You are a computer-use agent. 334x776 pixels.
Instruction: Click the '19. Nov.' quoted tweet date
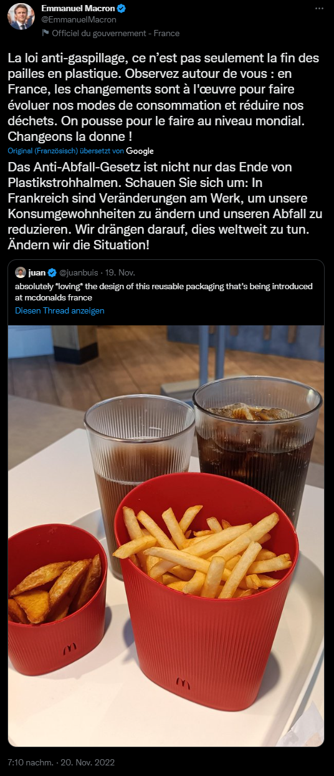click(x=120, y=273)
